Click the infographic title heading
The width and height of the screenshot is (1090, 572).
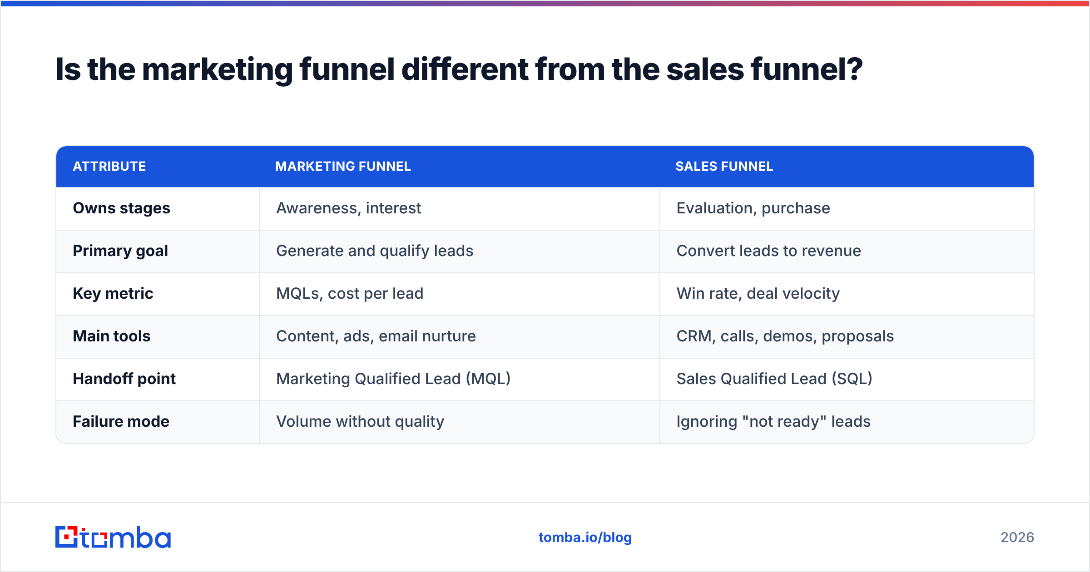[459, 69]
